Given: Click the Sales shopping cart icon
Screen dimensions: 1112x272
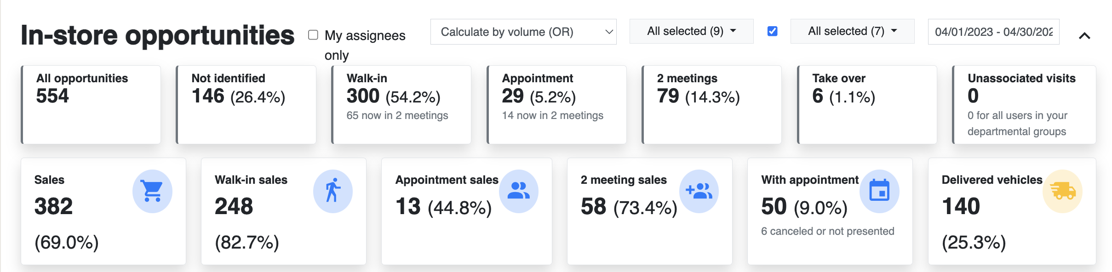Looking at the screenshot, I should 152,191.
